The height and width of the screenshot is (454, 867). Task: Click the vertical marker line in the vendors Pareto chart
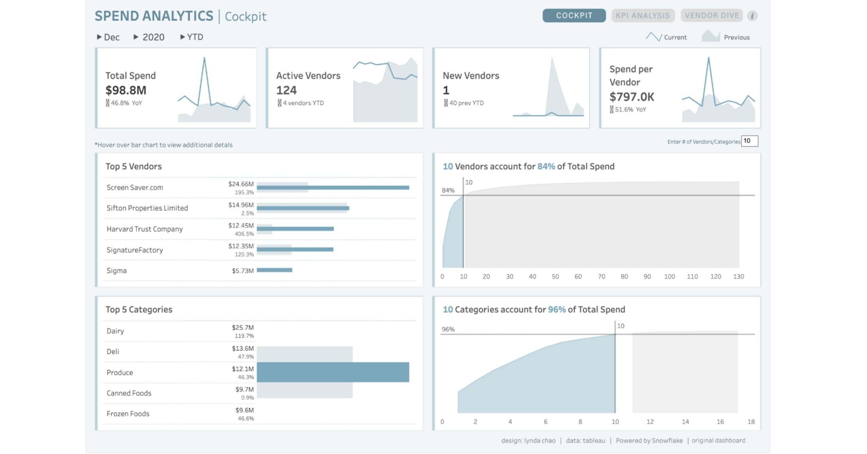[463, 223]
